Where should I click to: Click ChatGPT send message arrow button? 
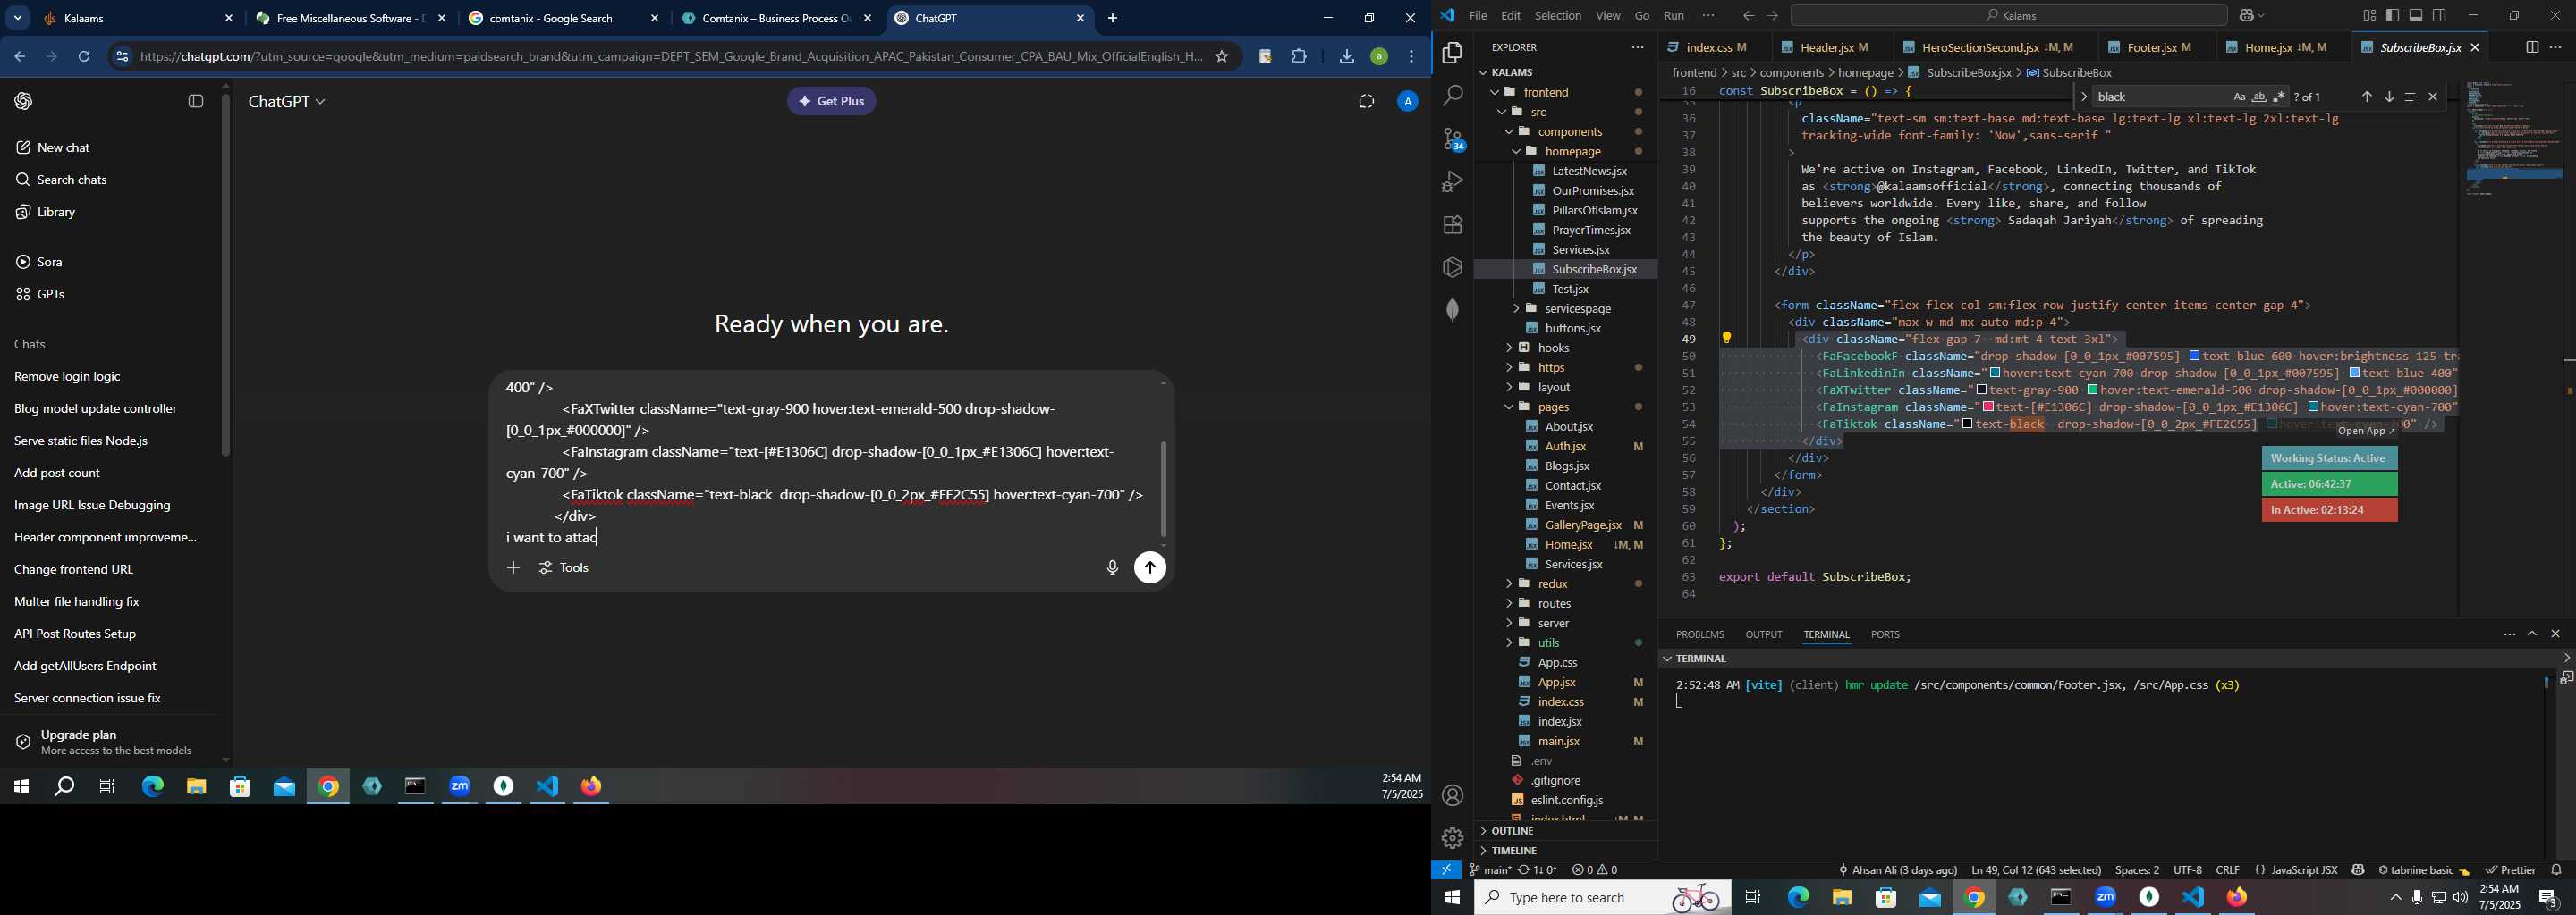pos(1150,567)
